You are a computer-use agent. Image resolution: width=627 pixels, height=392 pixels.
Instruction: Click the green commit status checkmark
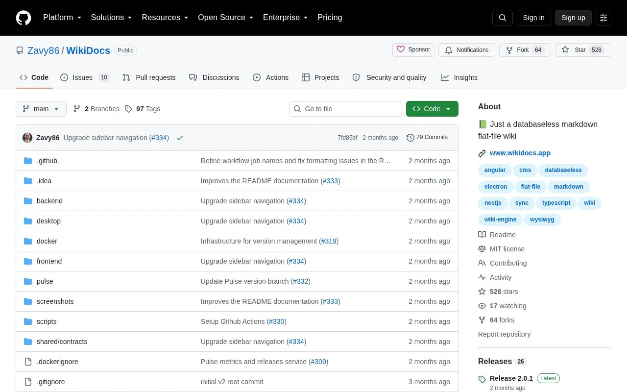pos(180,138)
